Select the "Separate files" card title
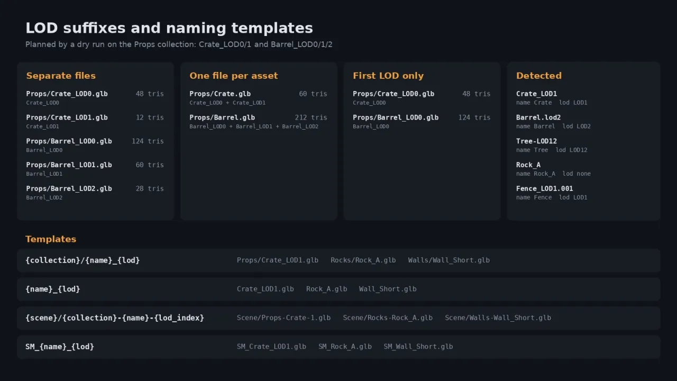 pos(61,76)
